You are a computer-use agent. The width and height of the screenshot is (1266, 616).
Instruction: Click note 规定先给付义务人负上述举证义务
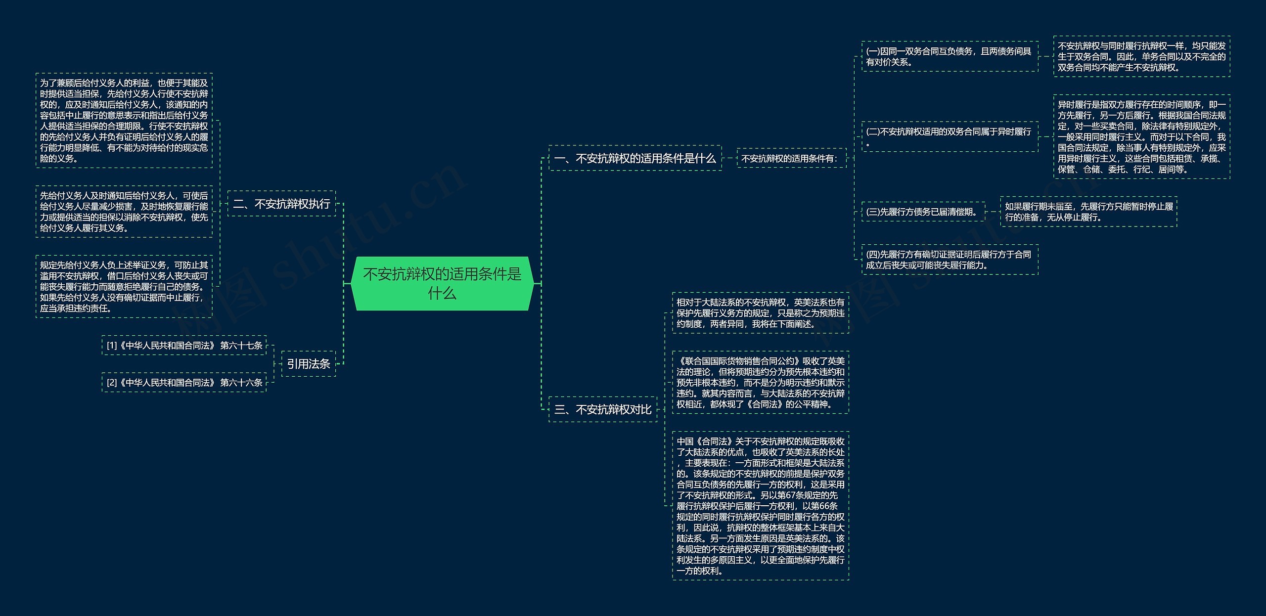click(x=124, y=286)
